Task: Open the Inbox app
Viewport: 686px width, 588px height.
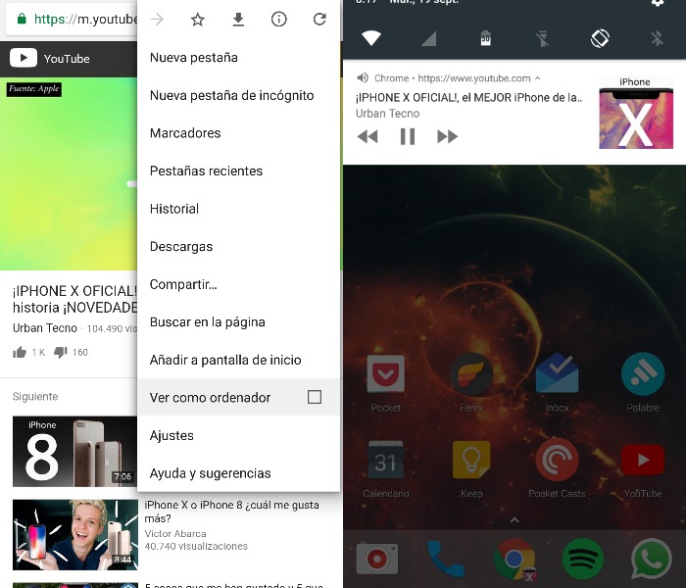Action: tap(557, 383)
